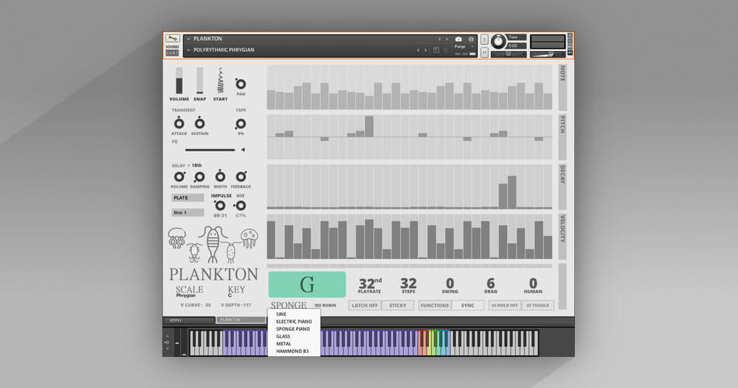738x388 pixels.
Task: Click the Pan knob
Action: coord(241,84)
